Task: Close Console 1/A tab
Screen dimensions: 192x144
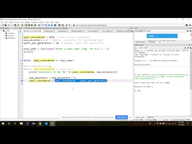Action: tap(147, 48)
